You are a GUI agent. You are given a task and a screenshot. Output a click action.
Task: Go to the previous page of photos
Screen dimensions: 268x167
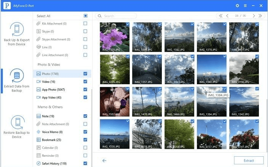[227, 16]
